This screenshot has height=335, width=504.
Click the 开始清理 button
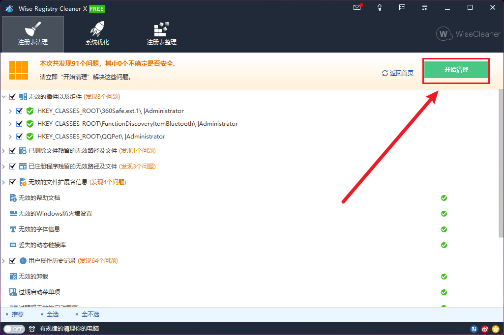pyautogui.click(x=456, y=70)
